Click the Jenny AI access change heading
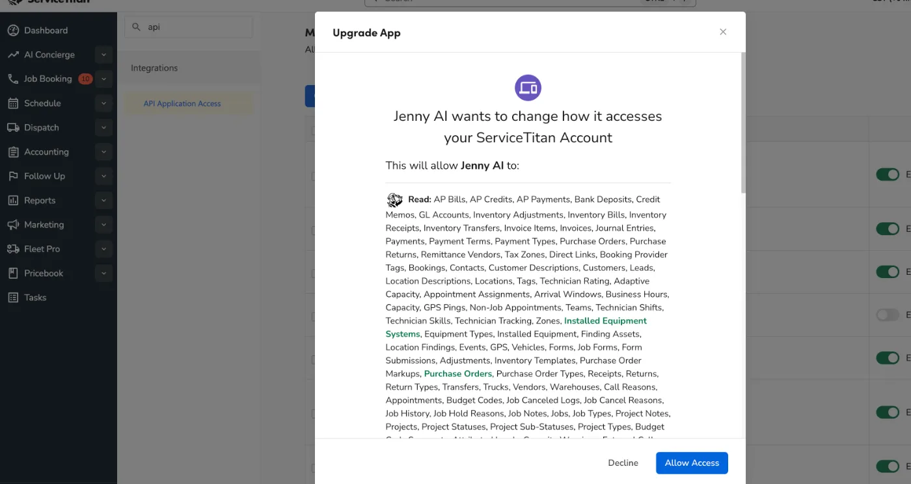This screenshot has height=484, width=911. click(528, 127)
